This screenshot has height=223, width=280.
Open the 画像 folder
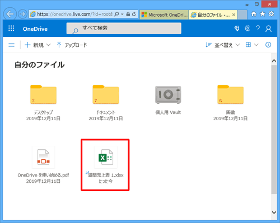coord(230,94)
